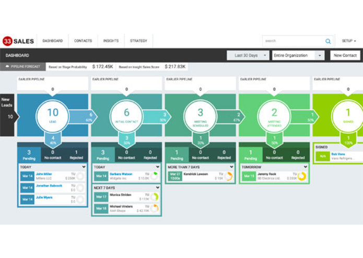Collapse the Today section in Initial Contact column
Viewport: 363px width, 258px height.
(x=158, y=167)
